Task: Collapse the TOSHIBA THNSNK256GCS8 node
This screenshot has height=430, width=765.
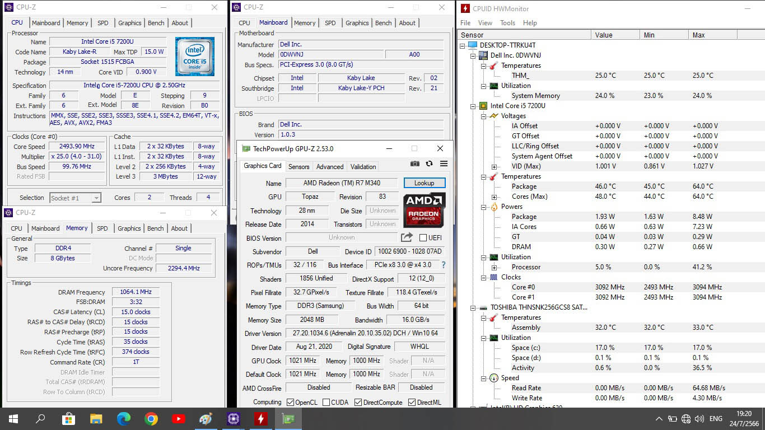Action: (473, 307)
